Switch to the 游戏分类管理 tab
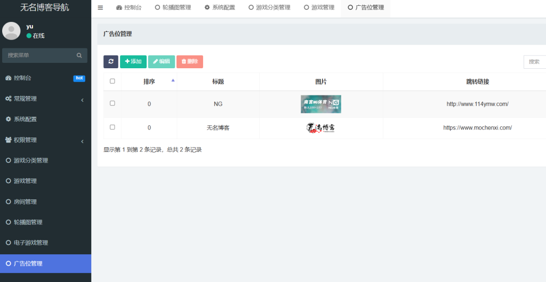The width and height of the screenshot is (546, 282). (269, 7)
